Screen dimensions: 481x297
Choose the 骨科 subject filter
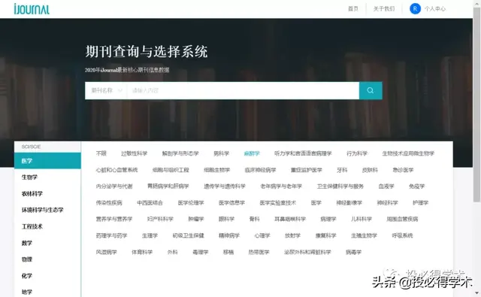point(254,219)
